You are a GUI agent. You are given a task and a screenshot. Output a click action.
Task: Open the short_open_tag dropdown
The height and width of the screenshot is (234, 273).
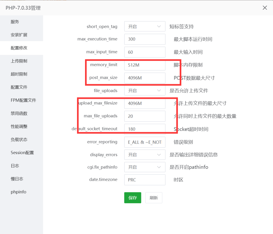click(x=144, y=26)
